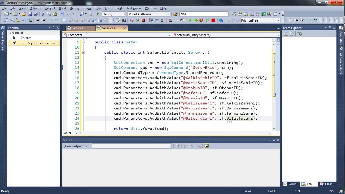Toggle word wrap in Output panel
Image resolution: width=345 pixels, height=194 pixels.
[x=206, y=146]
